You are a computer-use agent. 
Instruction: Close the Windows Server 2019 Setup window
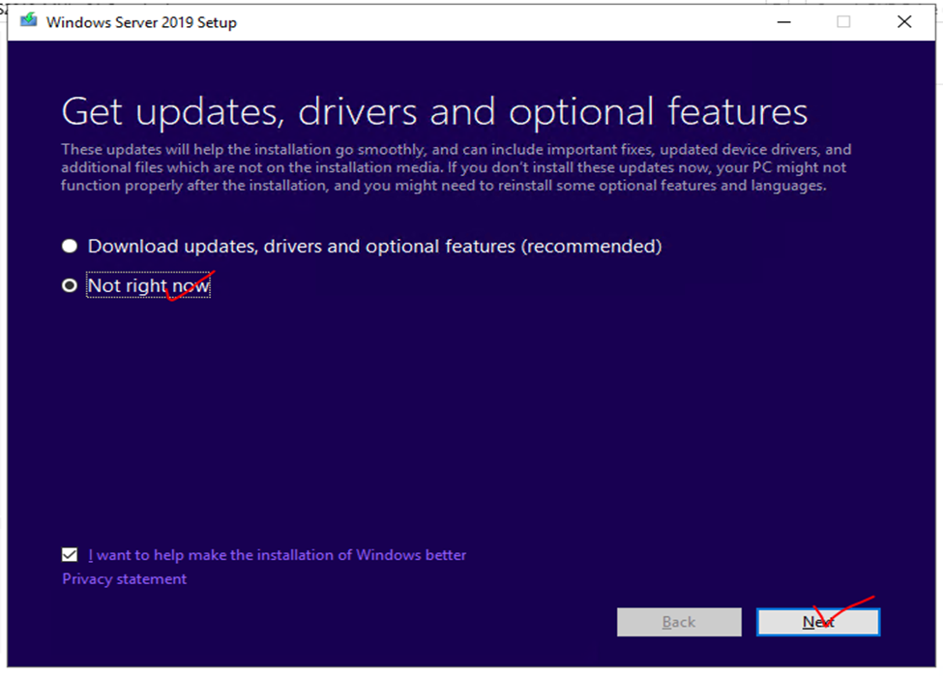pyautogui.click(x=904, y=22)
